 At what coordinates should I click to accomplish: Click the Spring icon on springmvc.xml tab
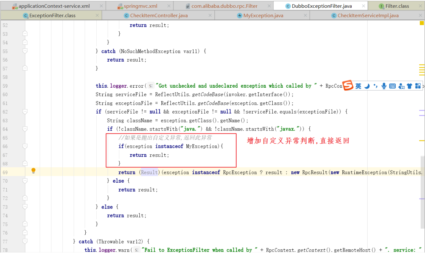pyautogui.click(x=120, y=5)
